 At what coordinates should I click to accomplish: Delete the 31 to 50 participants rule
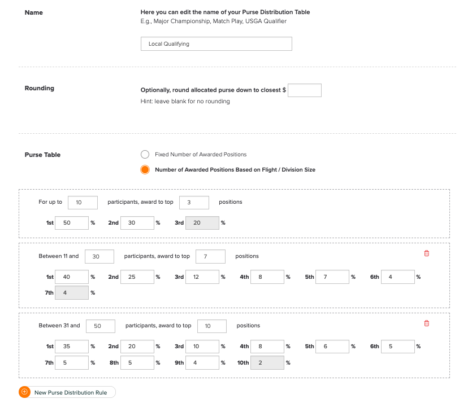427,323
